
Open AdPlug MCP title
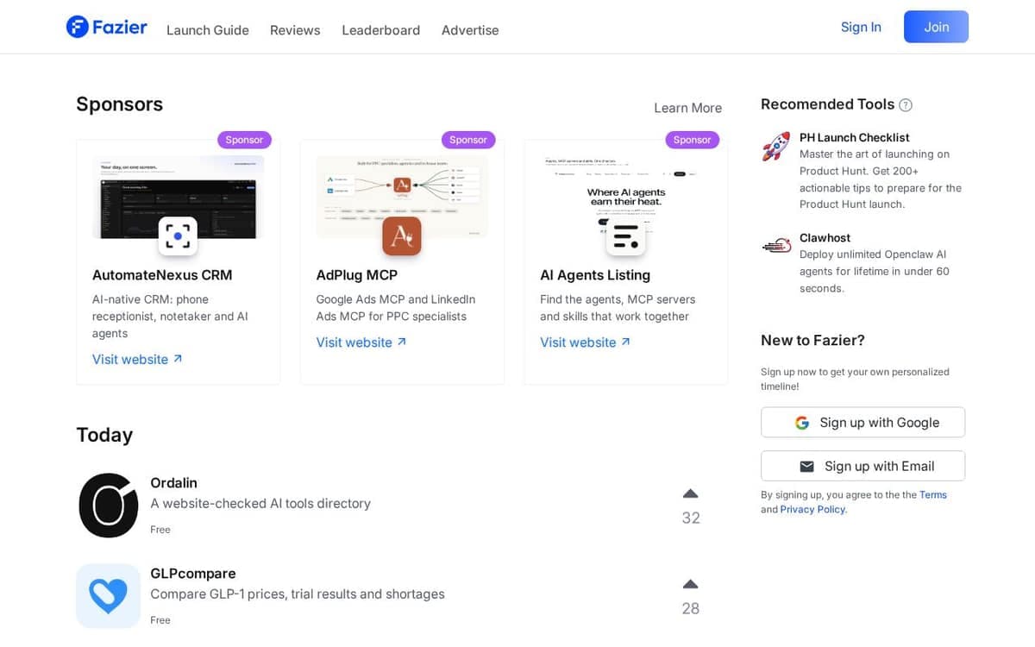(357, 275)
